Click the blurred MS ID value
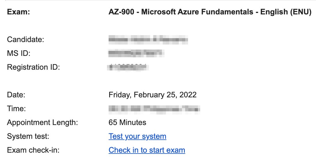This screenshot has height=159, width=316. tap(136, 53)
